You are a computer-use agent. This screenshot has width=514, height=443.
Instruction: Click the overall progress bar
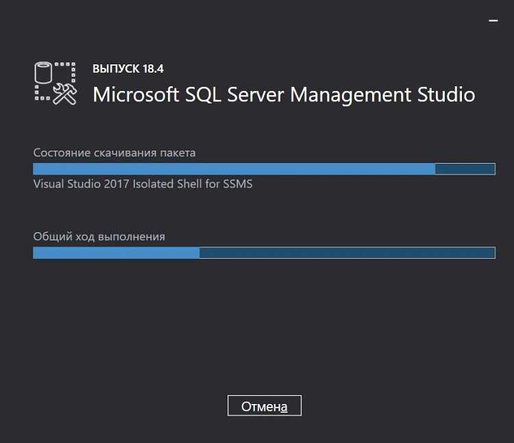pyautogui.click(x=265, y=253)
